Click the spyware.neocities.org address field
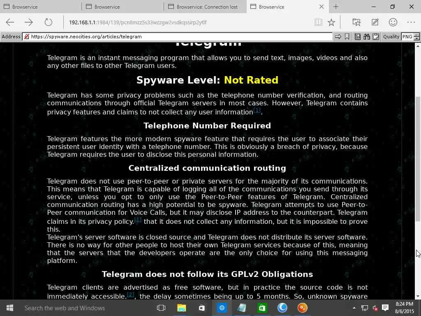The height and width of the screenshot is (316, 421). tap(177, 37)
